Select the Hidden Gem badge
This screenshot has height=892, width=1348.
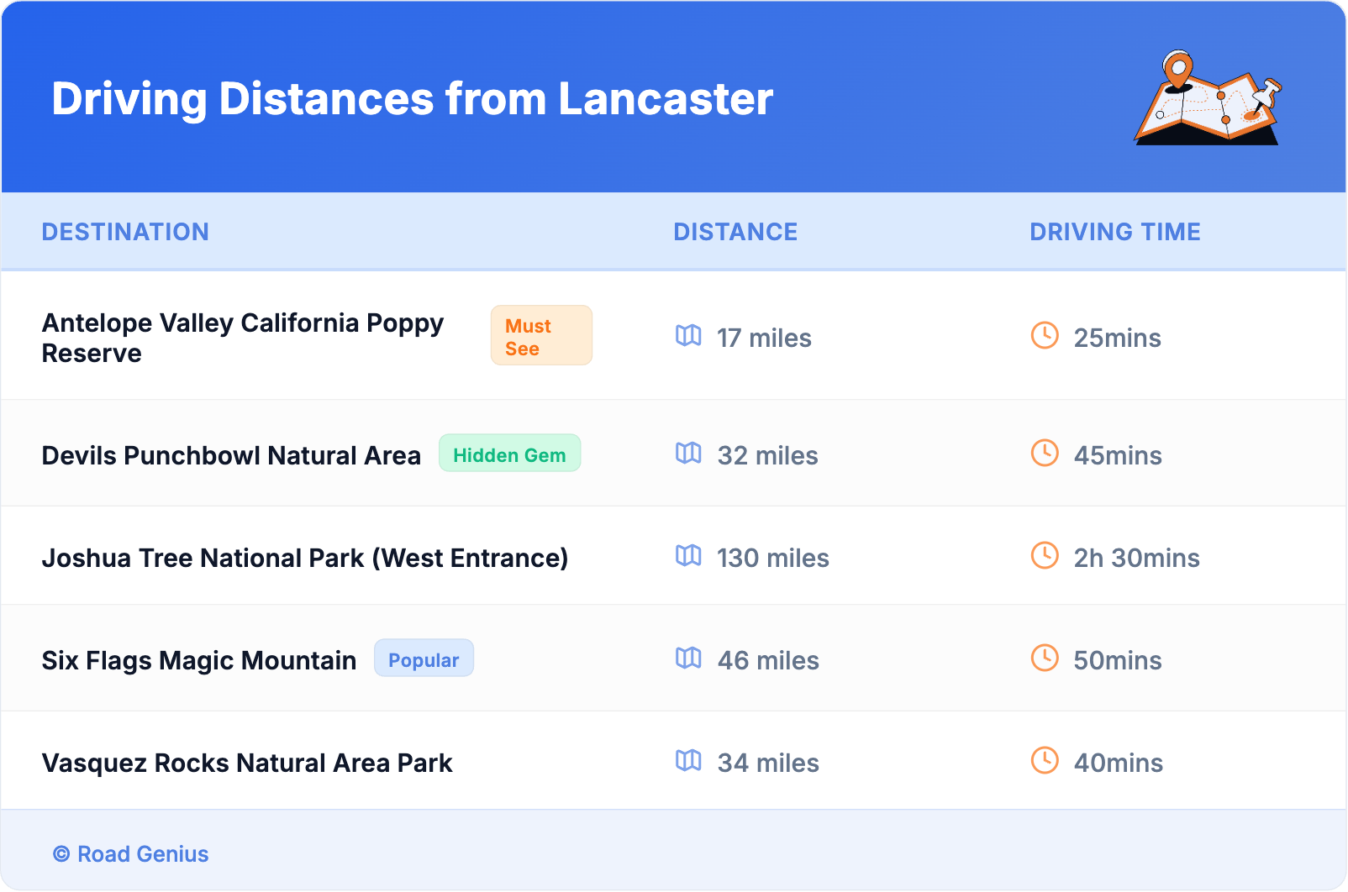(x=509, y=454)
